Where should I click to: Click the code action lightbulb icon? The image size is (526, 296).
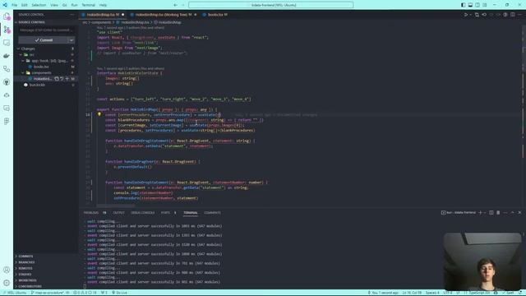pos(99,114)
